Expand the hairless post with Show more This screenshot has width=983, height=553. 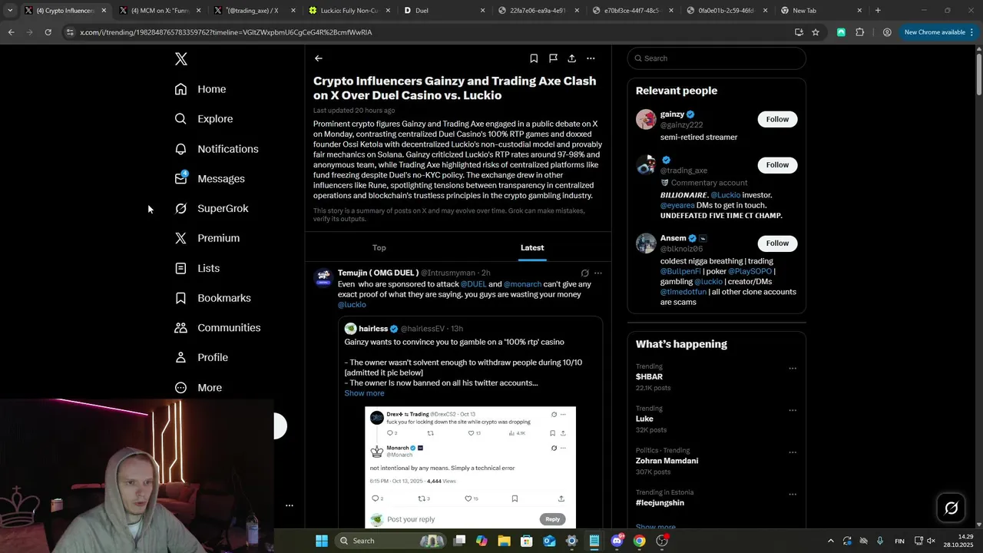[364, 393]
